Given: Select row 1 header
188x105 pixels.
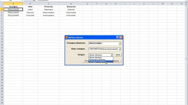Looking at the screenshot, I should click(2, 6).
